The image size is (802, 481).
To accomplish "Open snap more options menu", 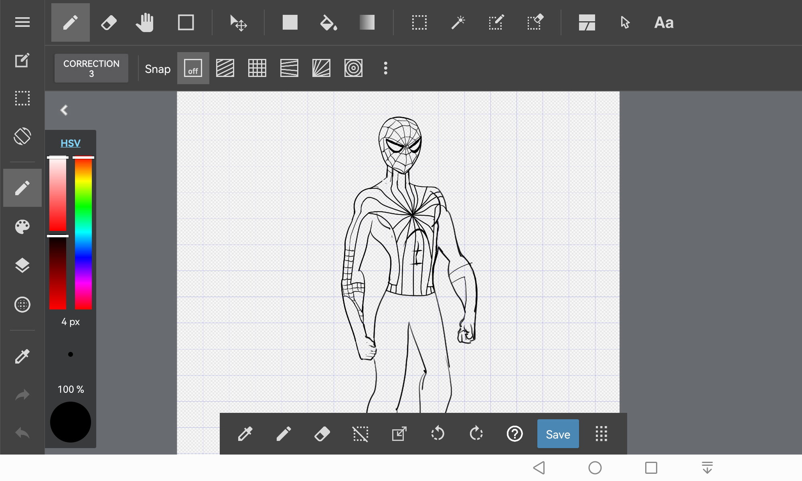I will [x=385, y=68].
